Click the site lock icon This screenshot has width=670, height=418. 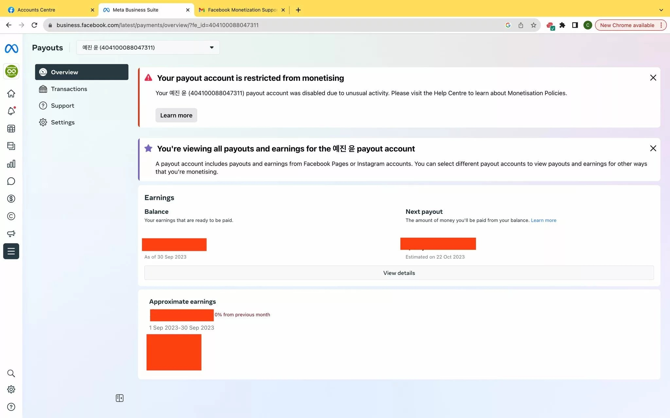50,25
